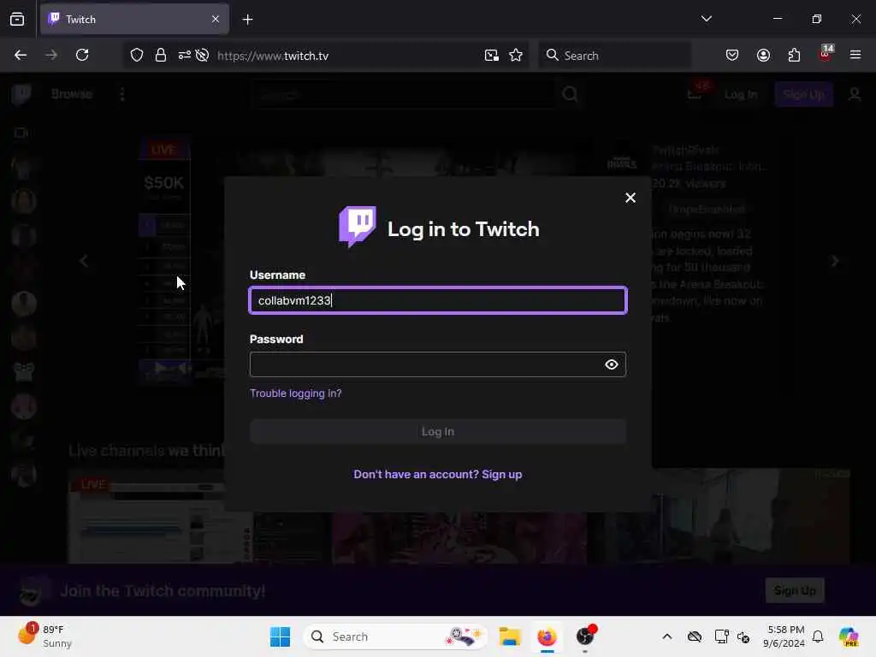Open the user profile icon in the Twitch header
The width and height of the screenshot is (876, 657).
coord(855,94)
